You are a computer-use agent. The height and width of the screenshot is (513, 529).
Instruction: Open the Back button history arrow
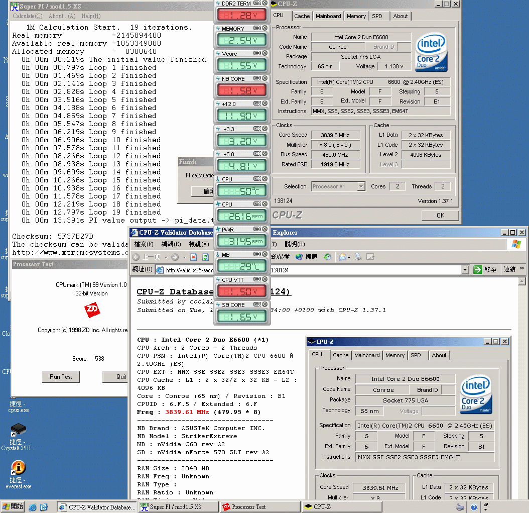166,257
